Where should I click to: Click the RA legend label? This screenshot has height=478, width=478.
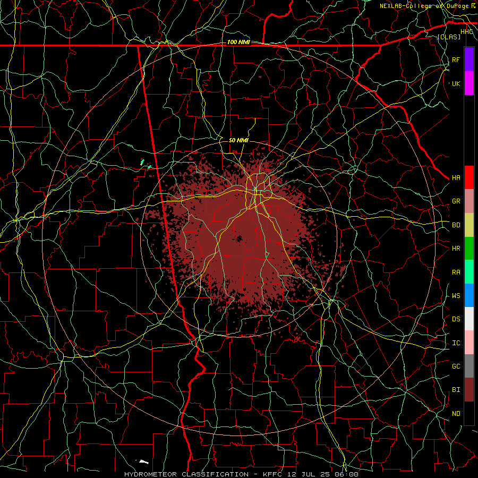tap(456, 272)
